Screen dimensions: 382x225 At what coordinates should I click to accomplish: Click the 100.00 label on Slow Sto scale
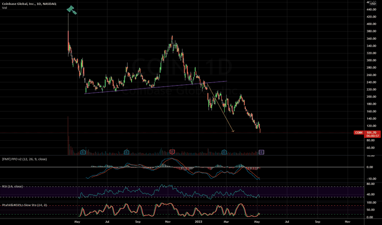pos(371,202)
